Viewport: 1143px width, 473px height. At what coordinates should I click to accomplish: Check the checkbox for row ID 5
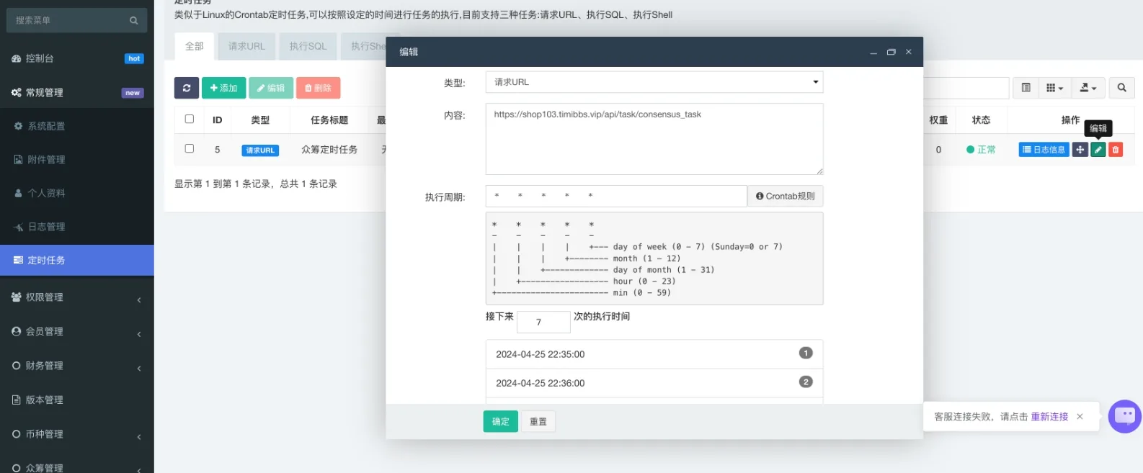click(190, 149)
